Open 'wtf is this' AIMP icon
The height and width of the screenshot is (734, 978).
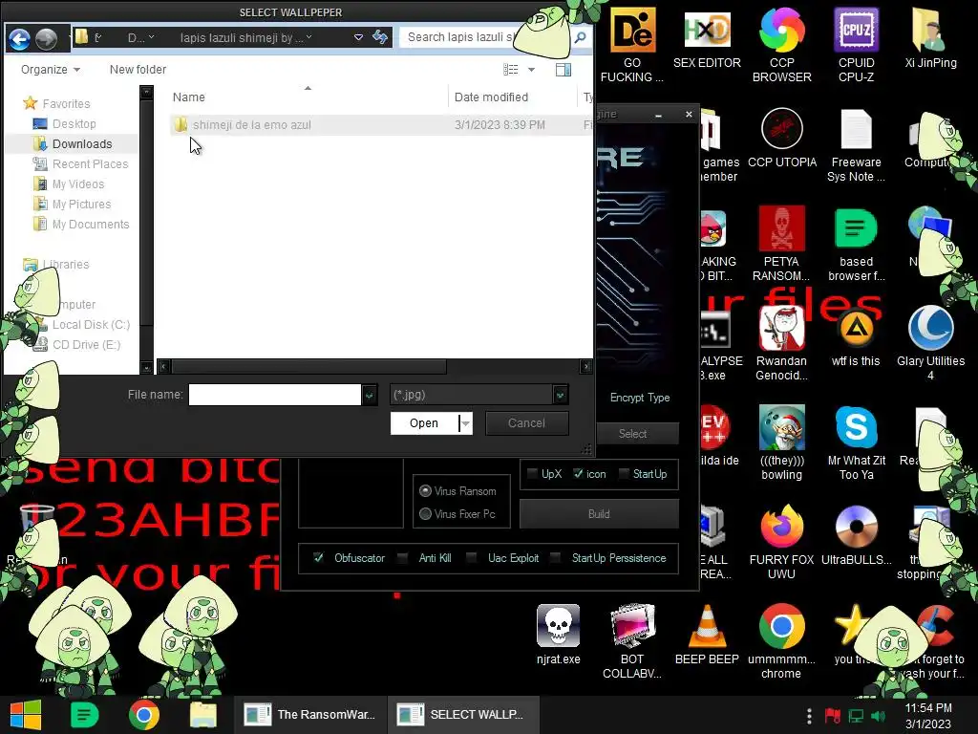[856, 337]
